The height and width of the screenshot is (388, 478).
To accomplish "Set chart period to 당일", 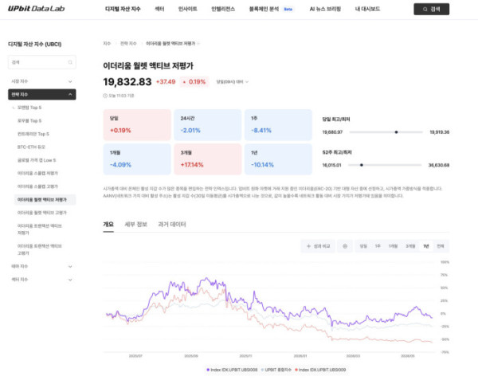I will 363,246.
